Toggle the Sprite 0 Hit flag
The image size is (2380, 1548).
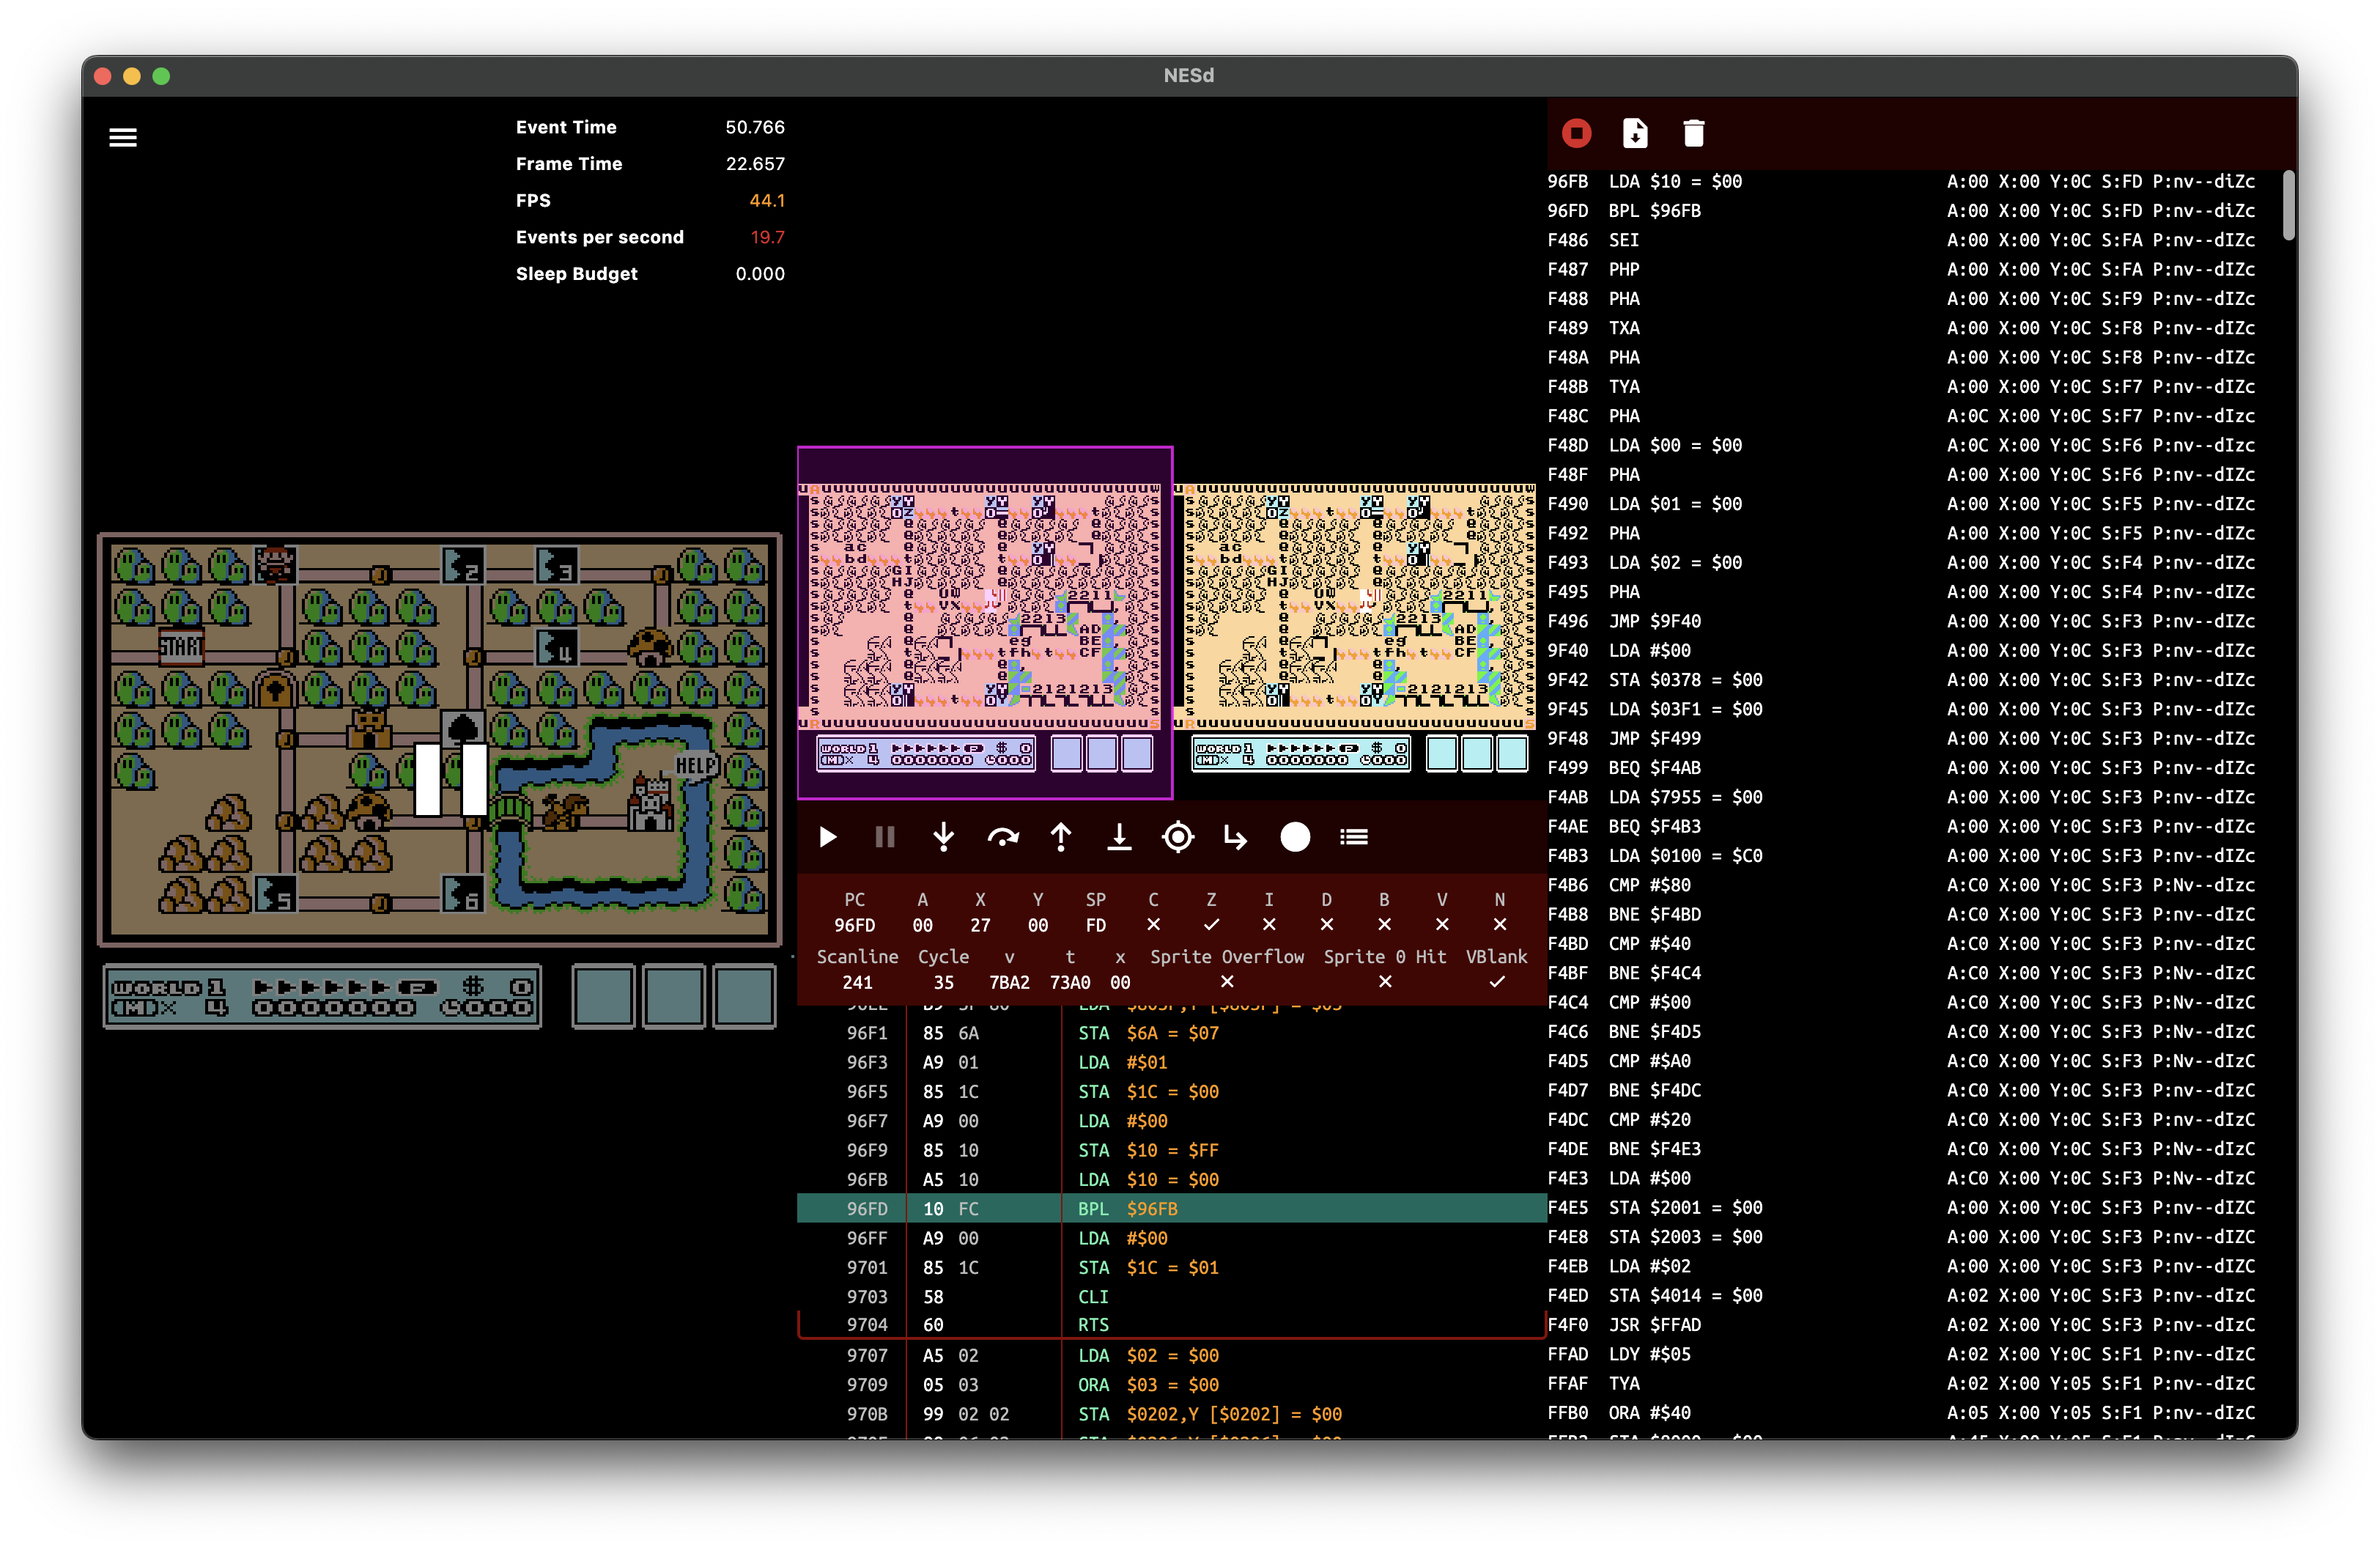1385,982
